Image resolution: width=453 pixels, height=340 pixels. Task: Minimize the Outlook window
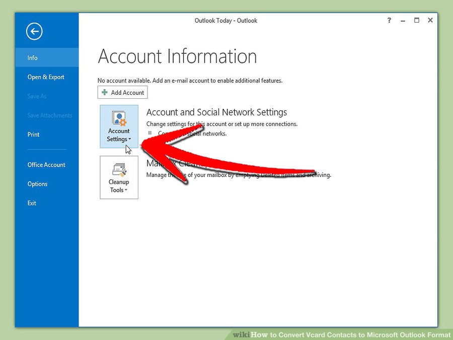point(403,21)
